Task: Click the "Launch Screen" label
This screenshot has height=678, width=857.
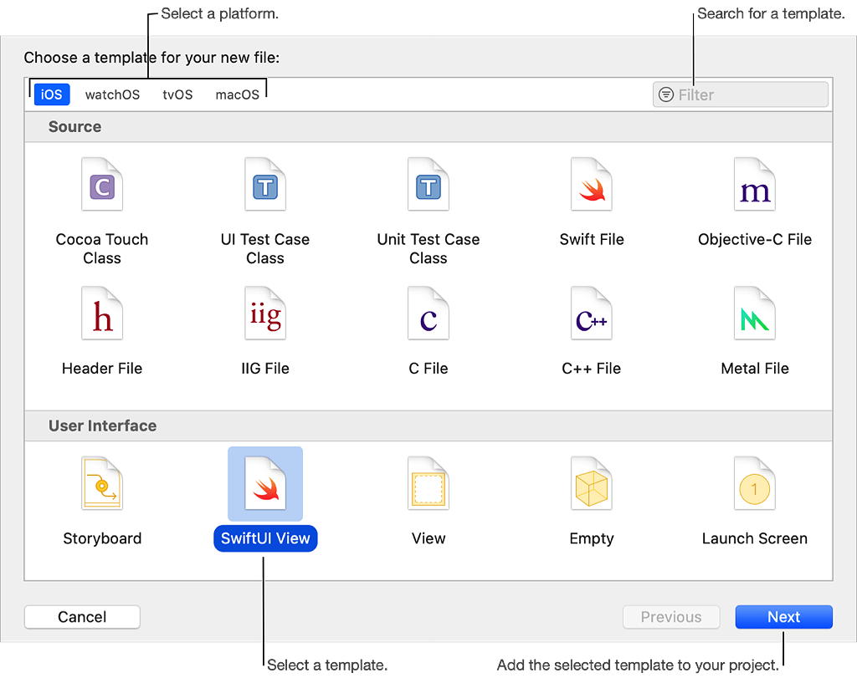Action: (x=755, y=538)
